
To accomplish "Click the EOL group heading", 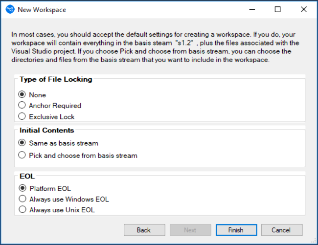I will 27,176.
